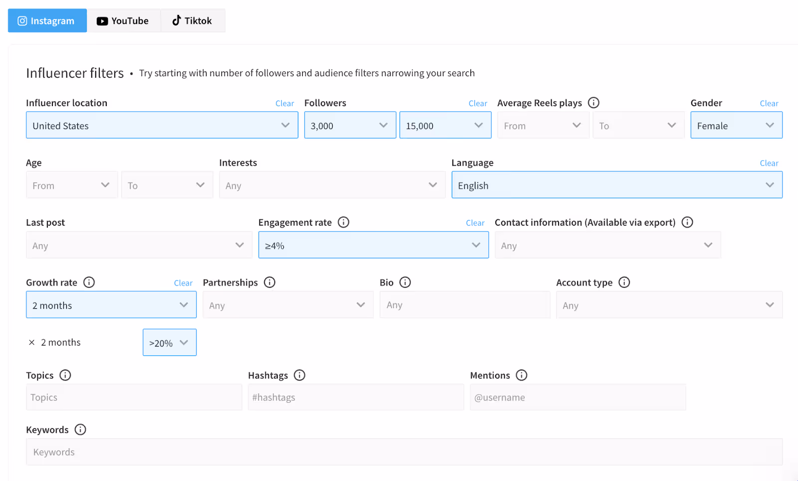Focus the Hashtags input field
This screenshot has width=798, height=481.
(x=356, y=397)
